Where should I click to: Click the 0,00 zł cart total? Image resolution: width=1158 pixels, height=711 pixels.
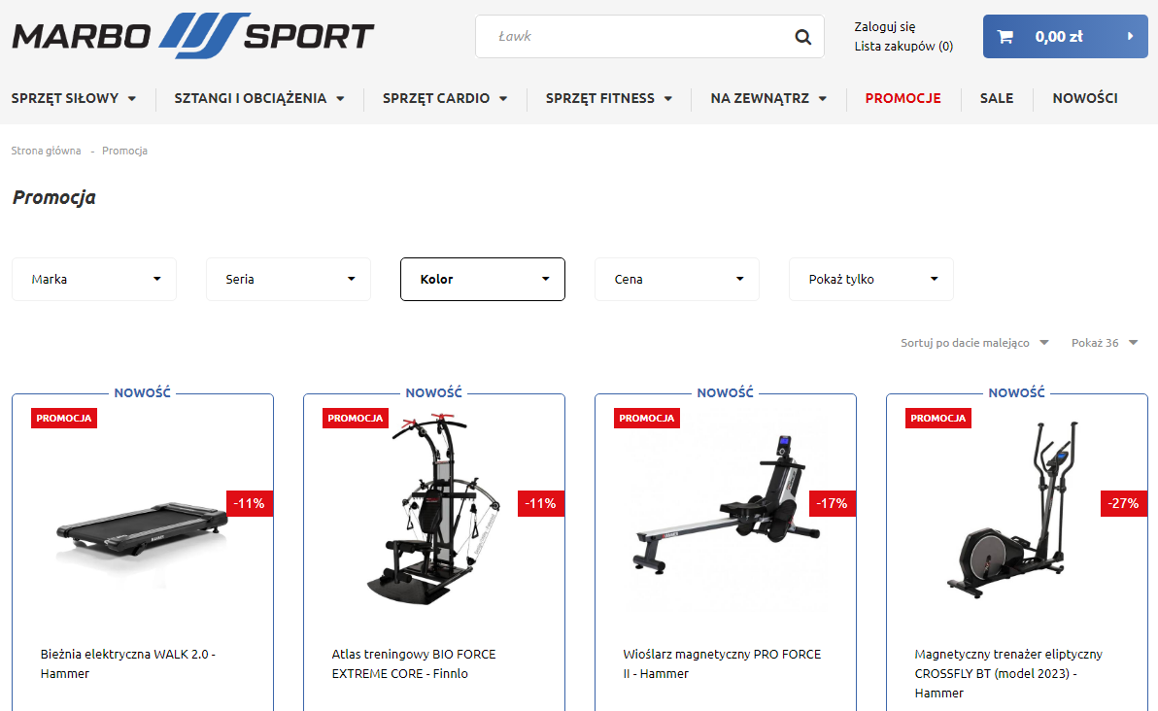(x=1059, y=36)
